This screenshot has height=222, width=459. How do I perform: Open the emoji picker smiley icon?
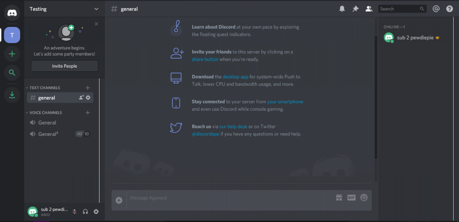pyautogui.click(x=364, y=197)
